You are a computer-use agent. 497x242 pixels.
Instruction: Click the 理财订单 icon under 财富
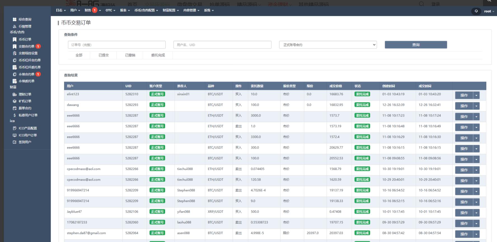click(x=15, y=94)
